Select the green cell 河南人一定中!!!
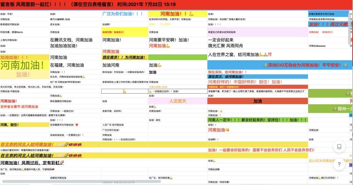The width and height of the screenshot is (353, 185). point(258,120)
